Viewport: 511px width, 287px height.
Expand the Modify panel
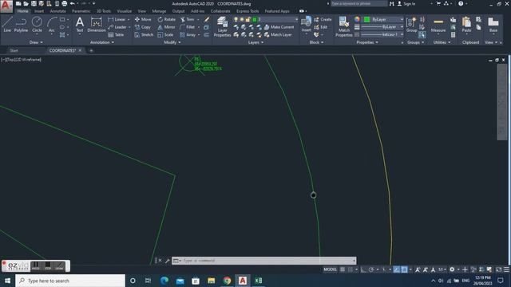click(172, 42)
